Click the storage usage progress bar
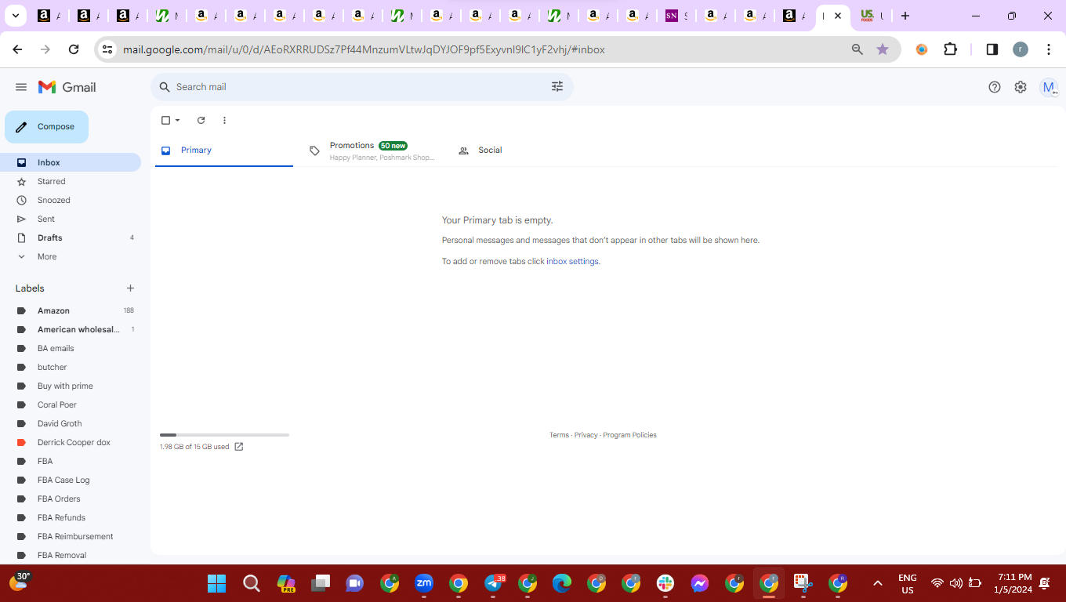Image resolution: width=1066 pixels, height=602 pixels. coord(224,434)
